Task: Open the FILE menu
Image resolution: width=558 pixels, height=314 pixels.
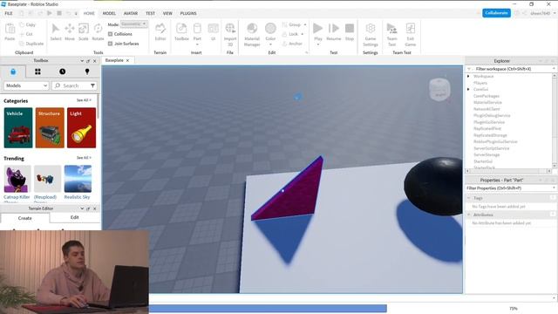Action: [9, 13]
